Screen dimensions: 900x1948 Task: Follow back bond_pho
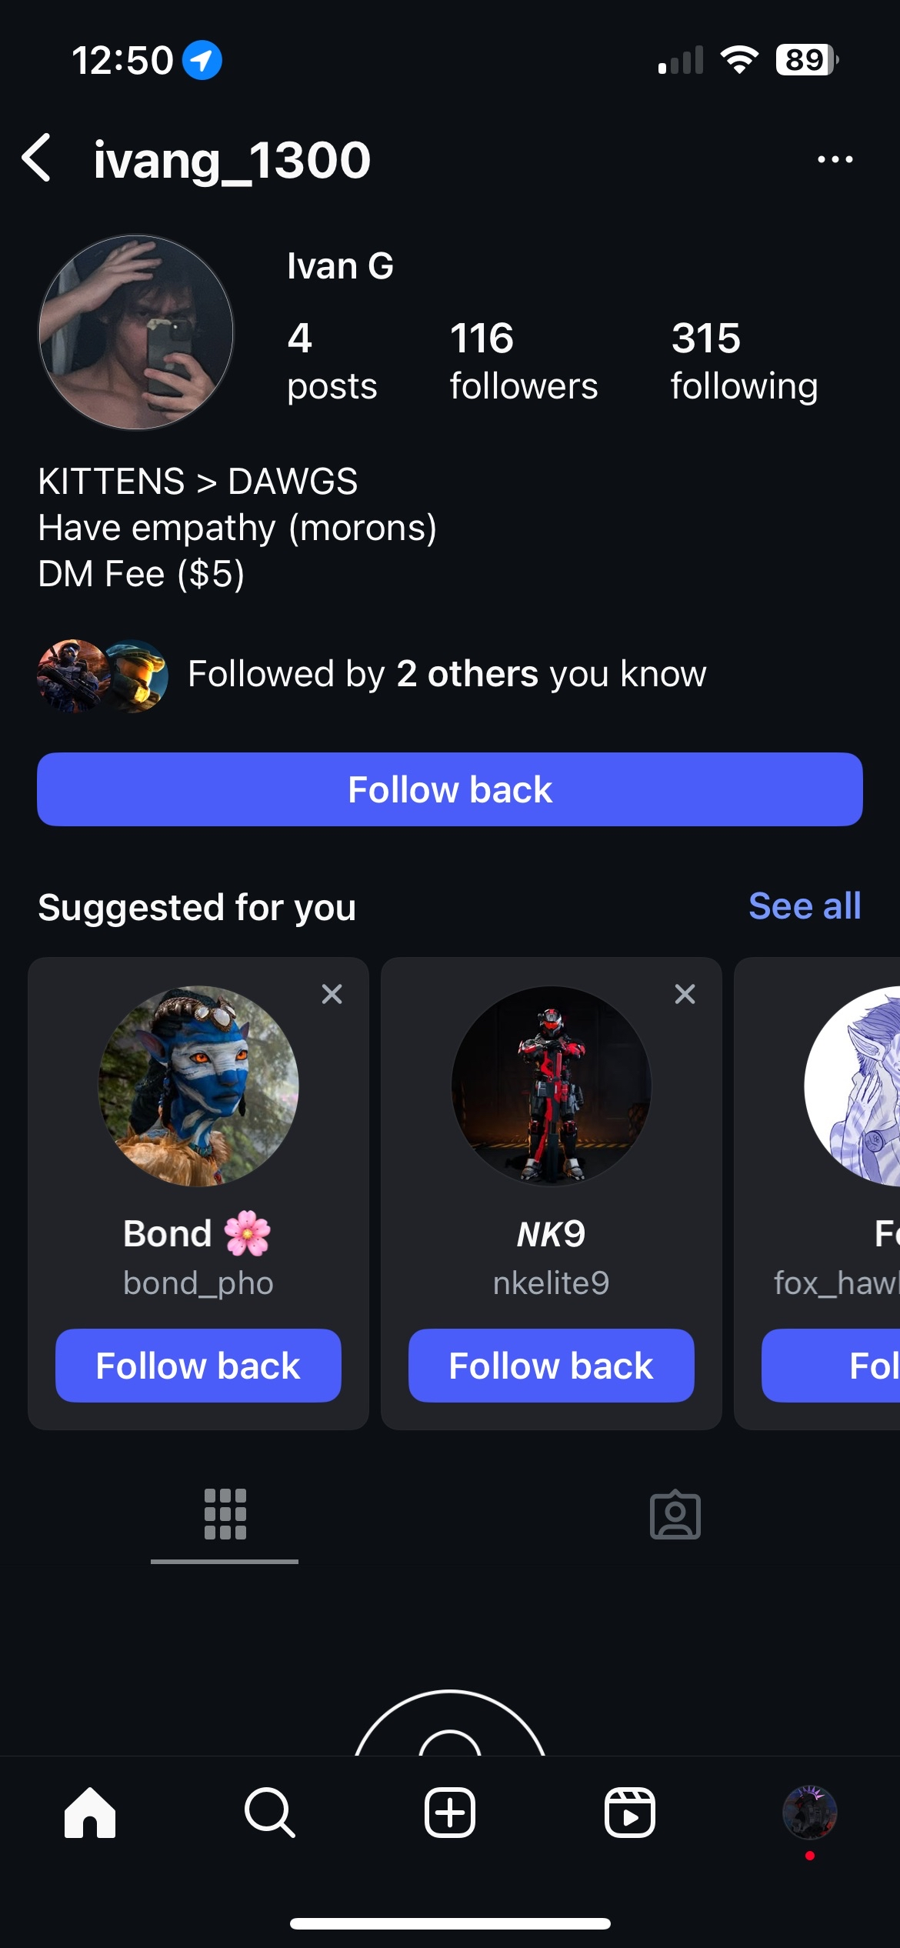198,1366
